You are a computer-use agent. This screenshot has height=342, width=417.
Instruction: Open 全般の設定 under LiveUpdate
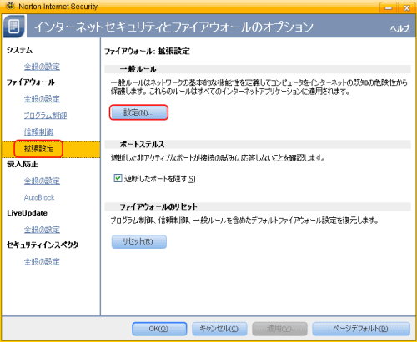pos(42,230)
